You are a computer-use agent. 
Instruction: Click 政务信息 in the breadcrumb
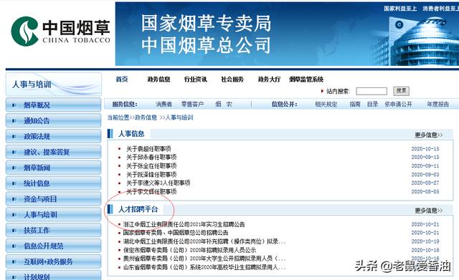pyautogui.click(x=146, y=117)
